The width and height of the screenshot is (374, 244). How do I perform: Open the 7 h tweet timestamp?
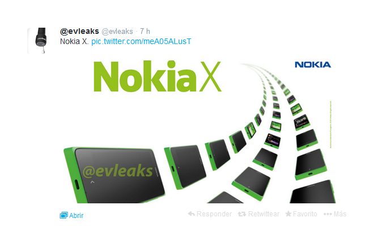(144, 31)
